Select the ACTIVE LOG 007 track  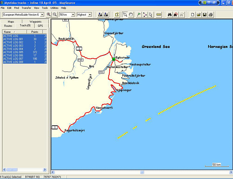25,59
